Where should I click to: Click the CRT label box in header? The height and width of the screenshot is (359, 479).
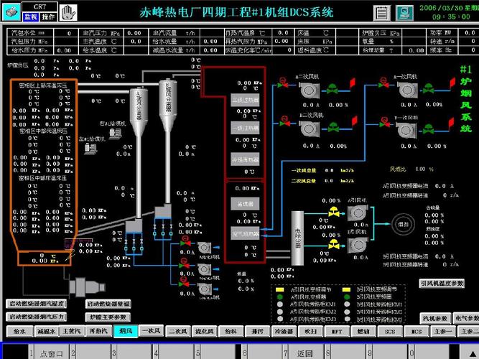39,6
